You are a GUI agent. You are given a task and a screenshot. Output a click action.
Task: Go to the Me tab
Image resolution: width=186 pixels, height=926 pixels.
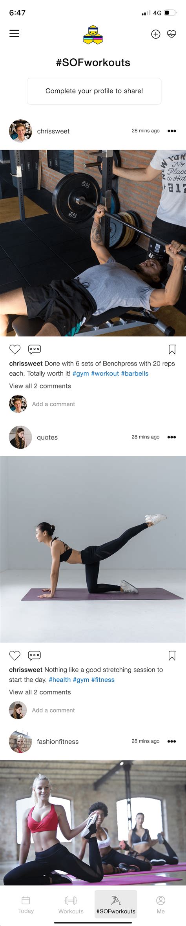click(x=160, y=904)
